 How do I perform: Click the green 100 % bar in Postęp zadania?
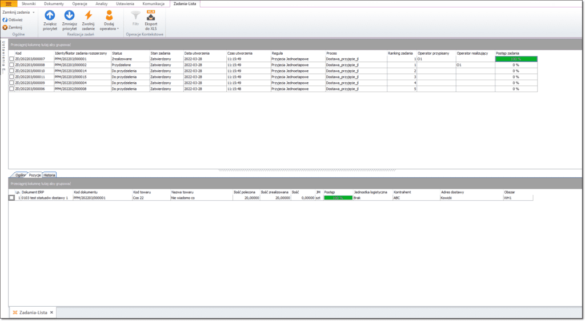click(x=516, y=59)
